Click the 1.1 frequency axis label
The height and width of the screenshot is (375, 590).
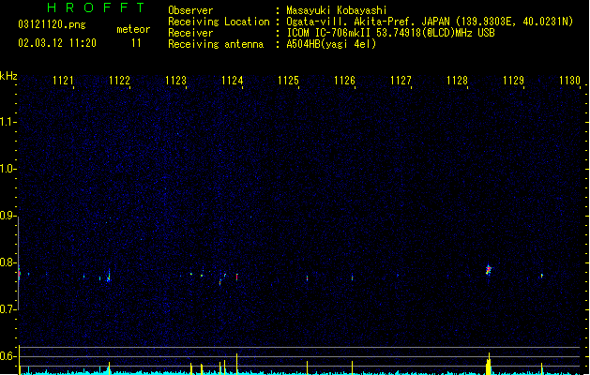8,122
